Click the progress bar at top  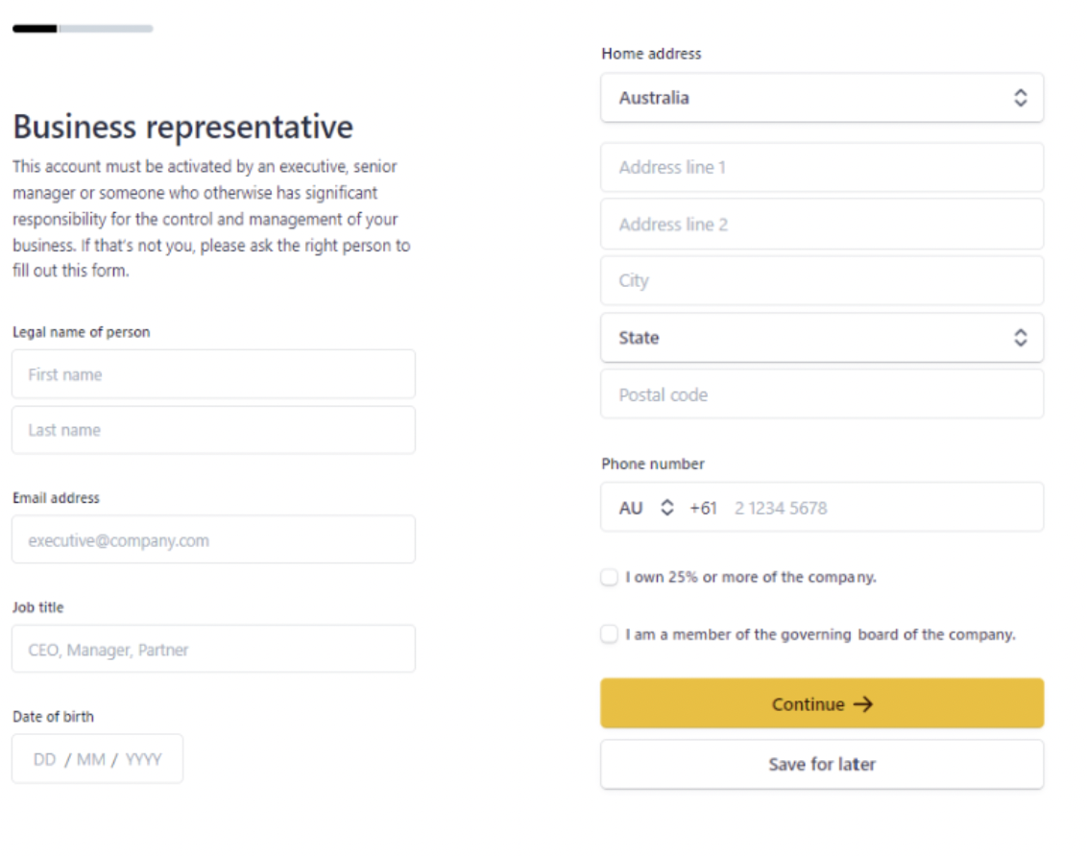coord(83,29)
